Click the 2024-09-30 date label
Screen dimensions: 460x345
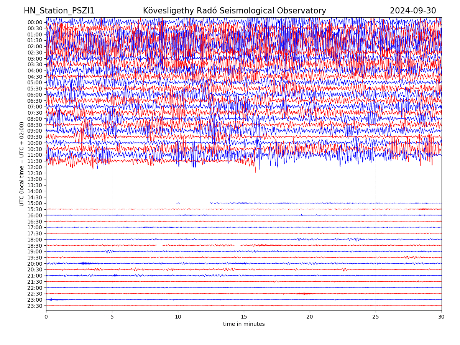point(412,11)
